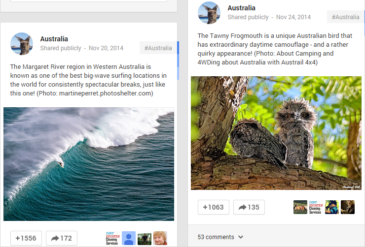Open the blue default profile avatar under the surfing post
This screenshot has width=365, height=247.
pyautogui.click(x=129, y=238)
